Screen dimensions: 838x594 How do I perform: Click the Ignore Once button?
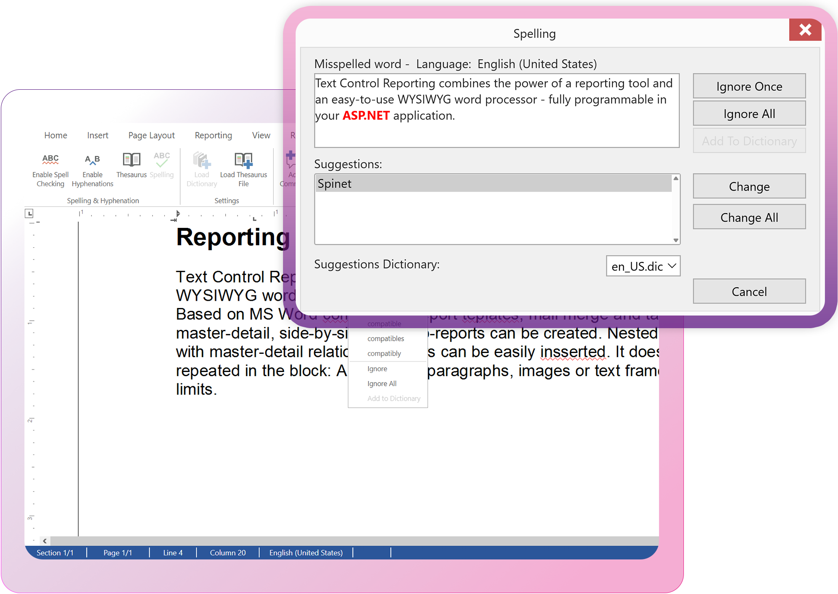tap(749, 86)
